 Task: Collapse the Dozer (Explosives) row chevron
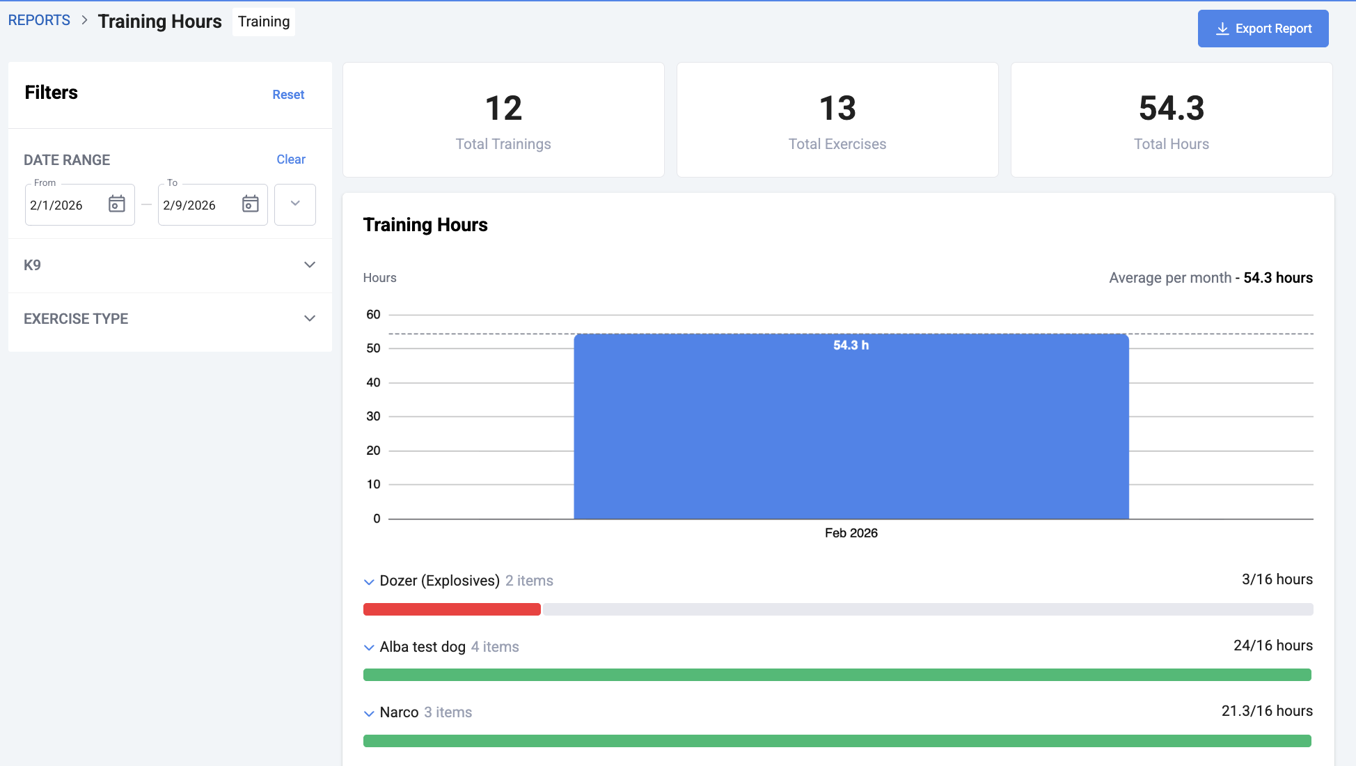pos(369,581)
